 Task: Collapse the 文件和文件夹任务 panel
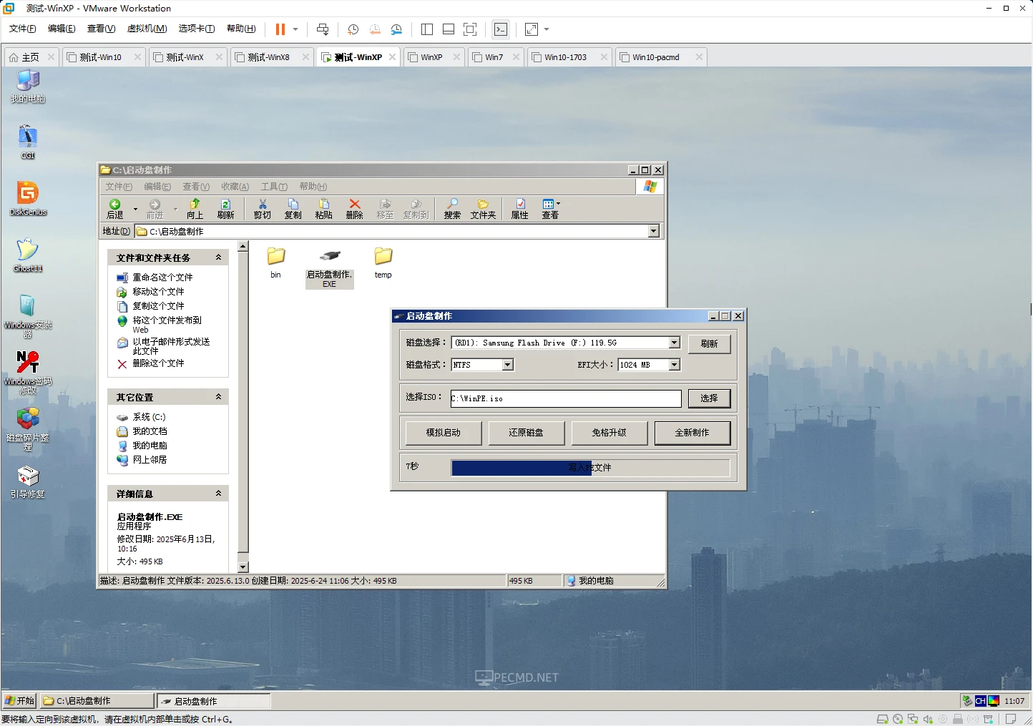click(x=219, y=257)
